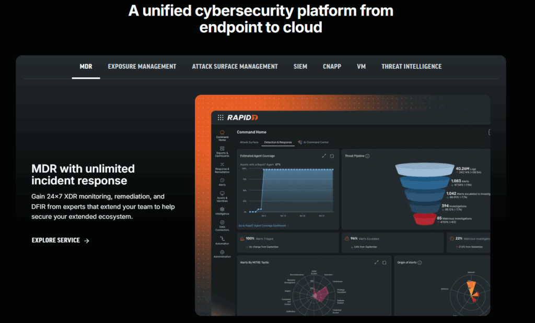Open Automation in the sidebar
Image resolution: width=535 pixels, height=323 pixels.
(x=222, y=240)
